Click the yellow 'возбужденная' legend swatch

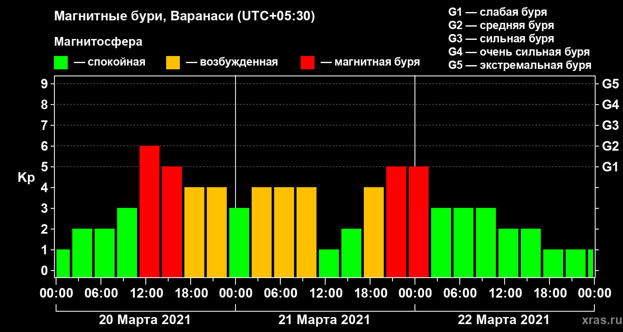tap(173, 63)
